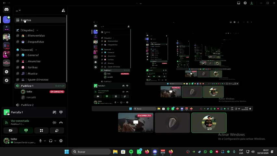The width and height of the screenshot is (277, 156).
Task: Open input device options arrow beside microphone
Action: tap(45, 141)
